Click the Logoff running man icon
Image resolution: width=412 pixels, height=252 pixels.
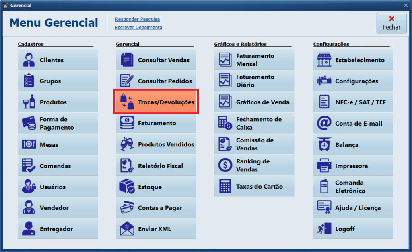pos(324,229)
